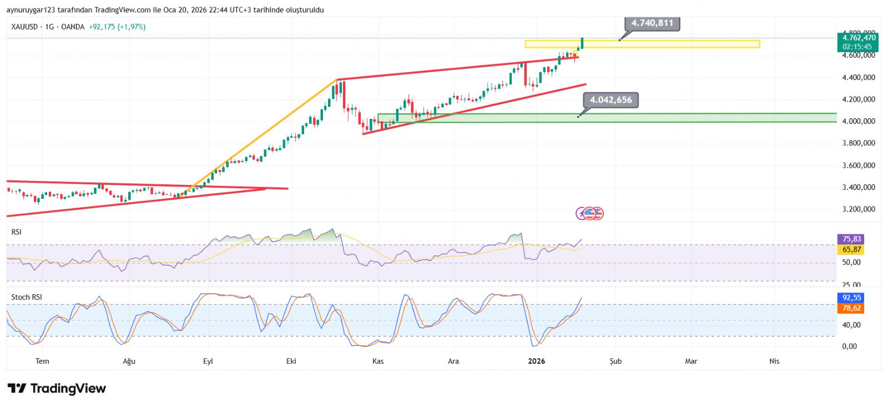Click the Eki month label on time axis
This screenshot has width=888, height=407.
click(291, 361)
